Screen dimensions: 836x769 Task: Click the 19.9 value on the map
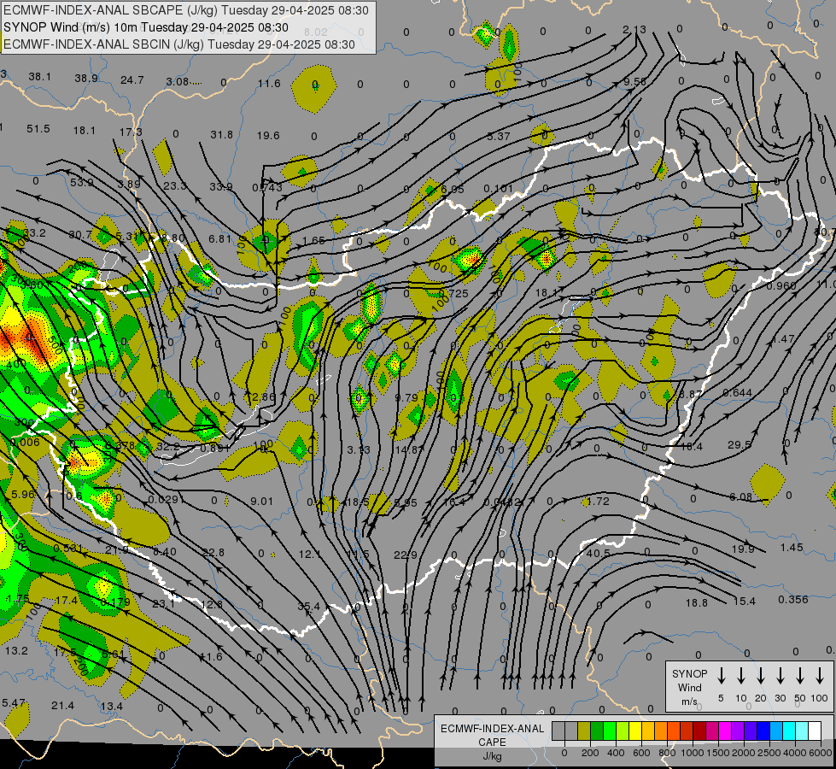[x=743, y=549]
